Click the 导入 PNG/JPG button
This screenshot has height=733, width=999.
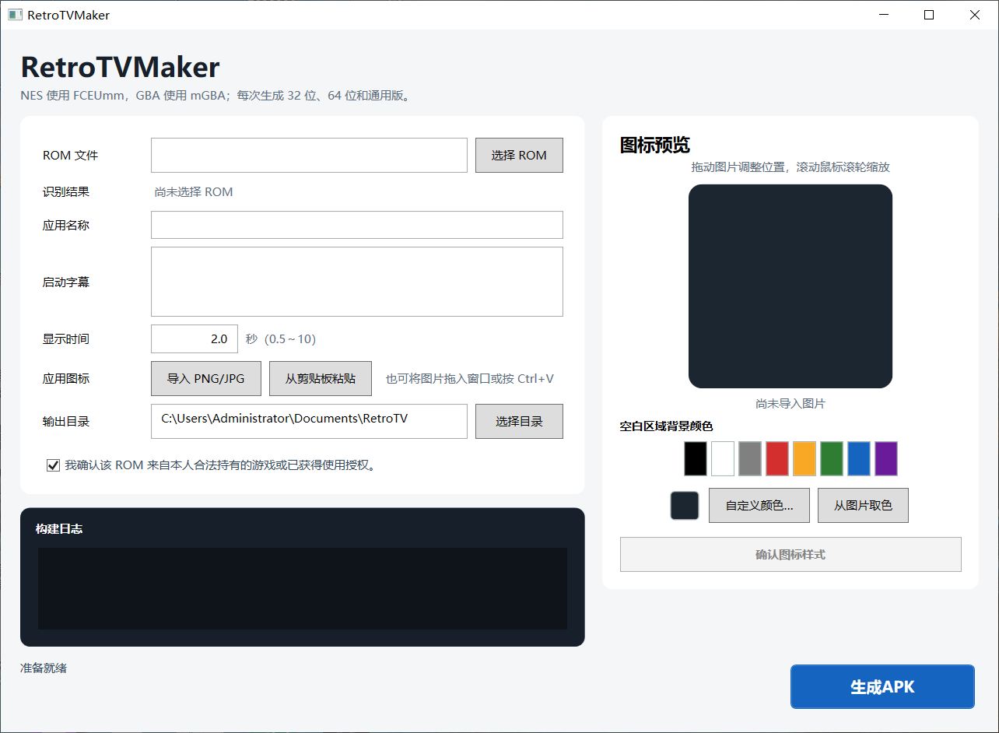click(206, 378)
